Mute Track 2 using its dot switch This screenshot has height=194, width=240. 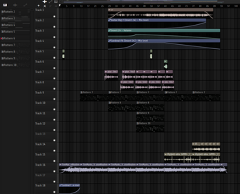point(54,27)
